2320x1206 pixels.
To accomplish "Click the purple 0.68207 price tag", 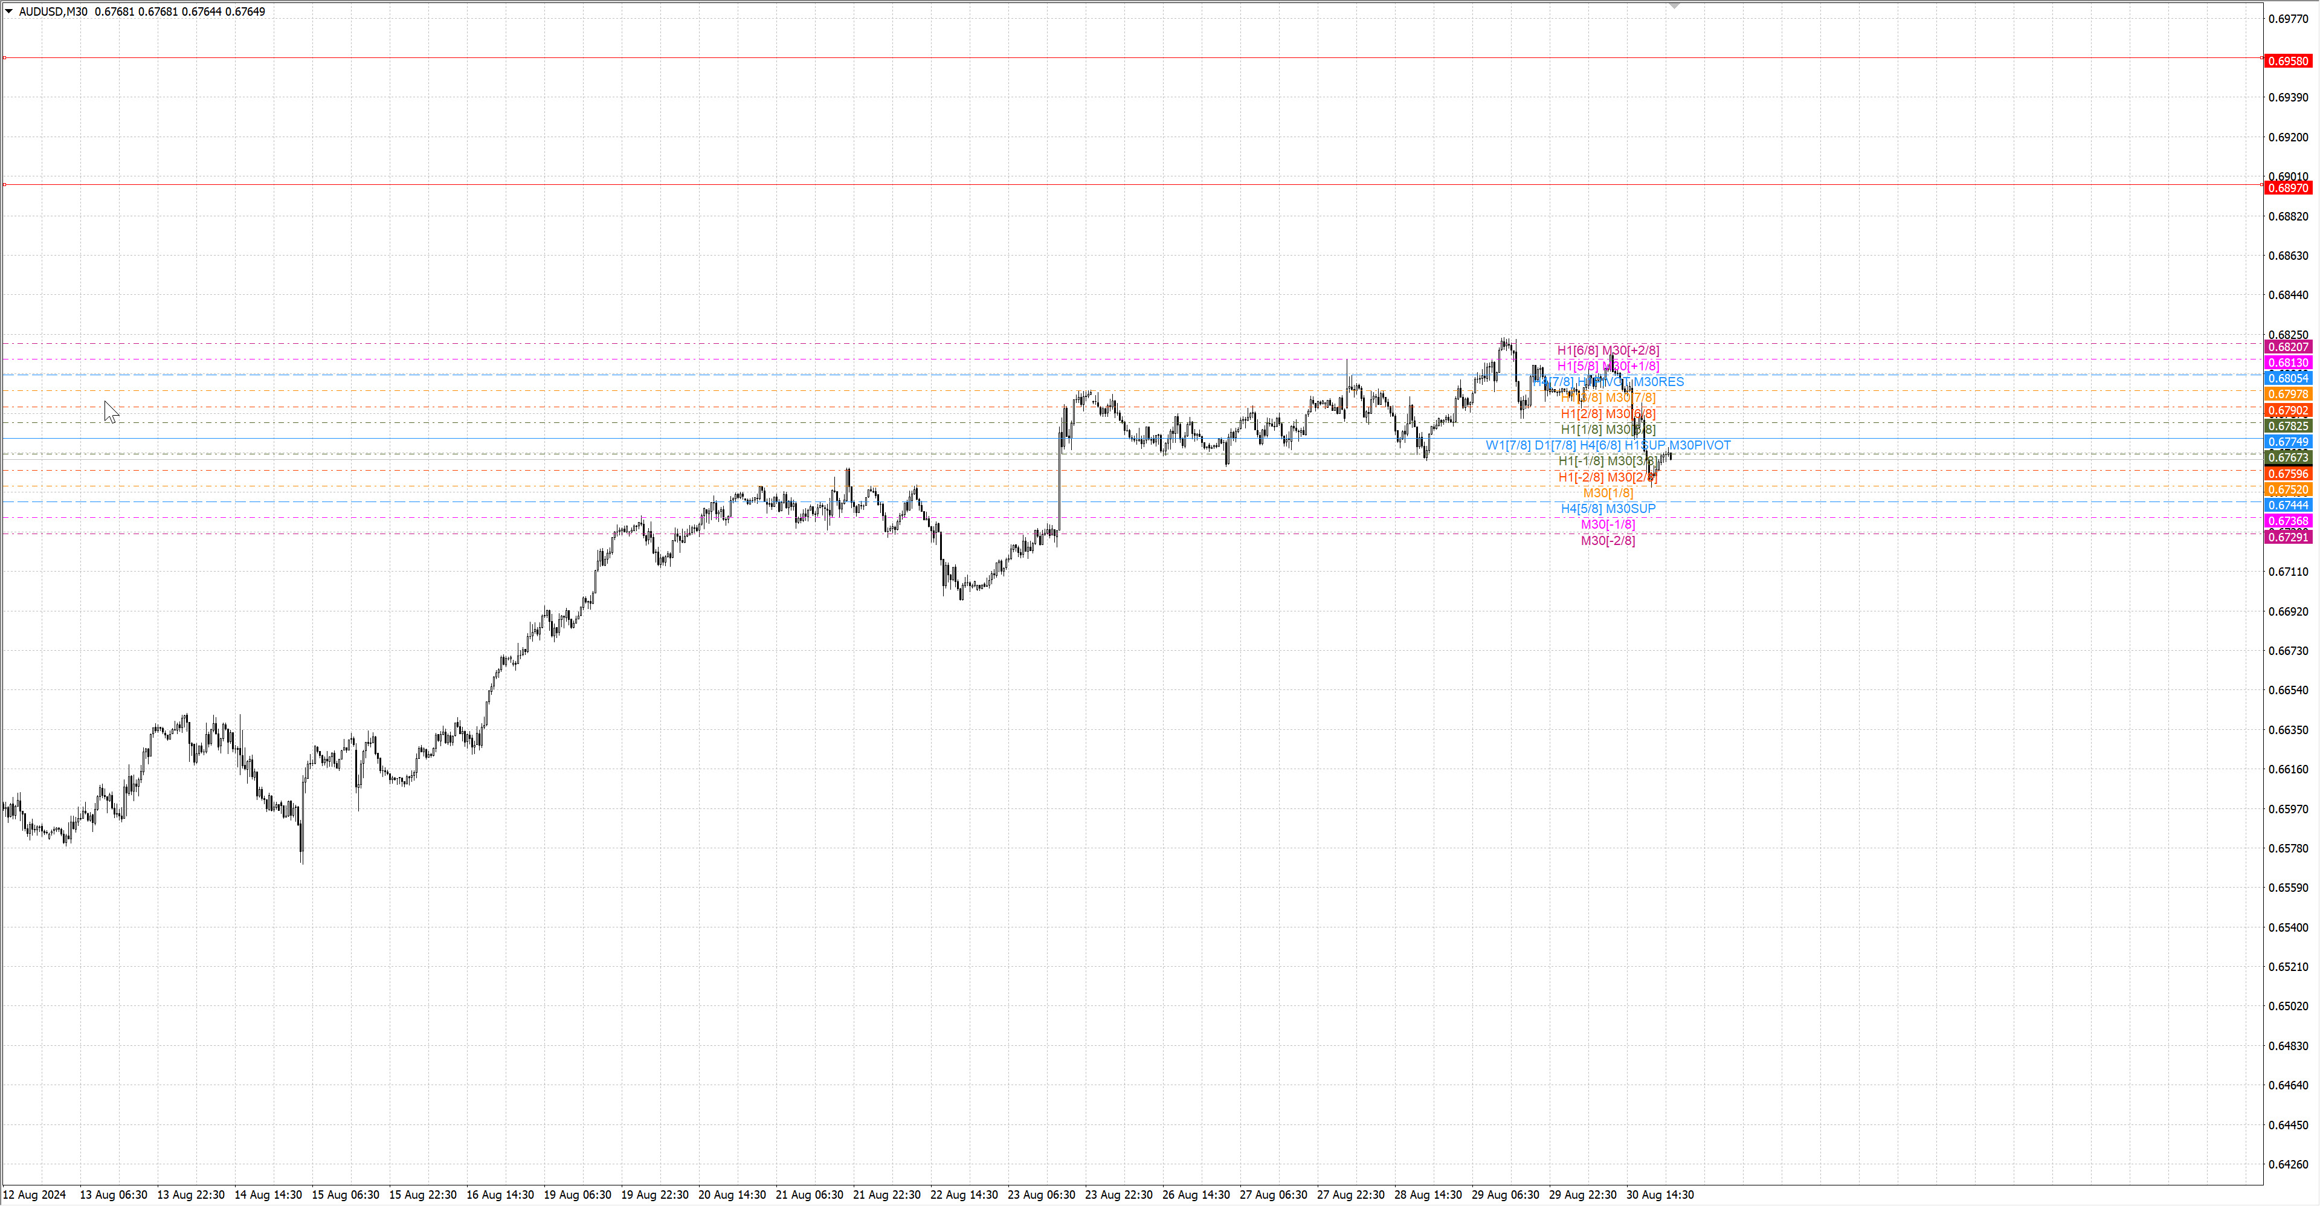I will [x=2287, y=347].
